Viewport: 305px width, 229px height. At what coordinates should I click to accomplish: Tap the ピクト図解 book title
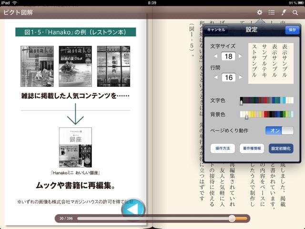pos(18,12)
